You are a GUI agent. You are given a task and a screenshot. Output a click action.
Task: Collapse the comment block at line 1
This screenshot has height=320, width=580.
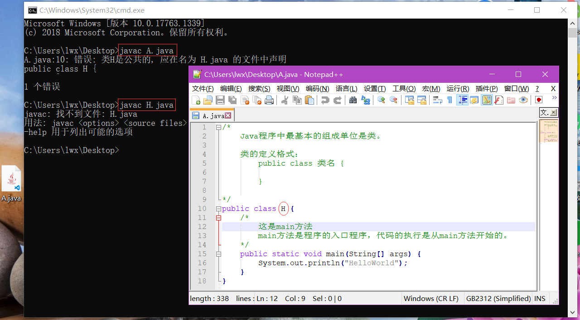(219, 127)
